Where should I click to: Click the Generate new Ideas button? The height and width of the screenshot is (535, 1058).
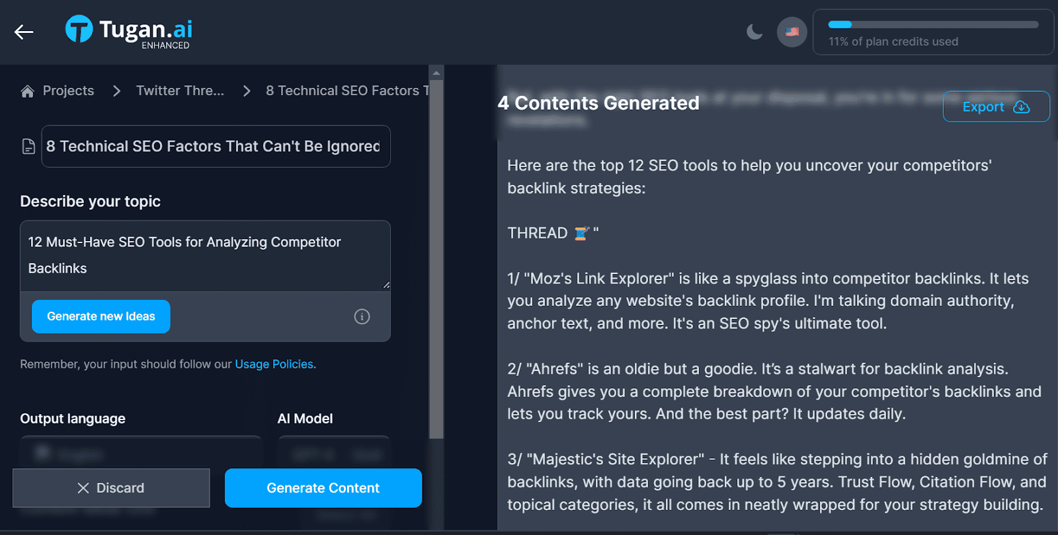(x=101, y=316)
